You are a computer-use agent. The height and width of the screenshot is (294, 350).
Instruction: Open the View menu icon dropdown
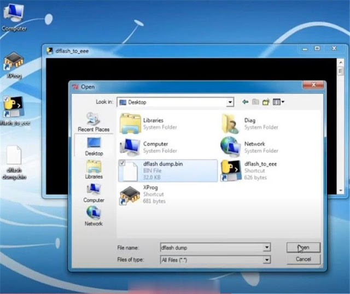(278, 102)
